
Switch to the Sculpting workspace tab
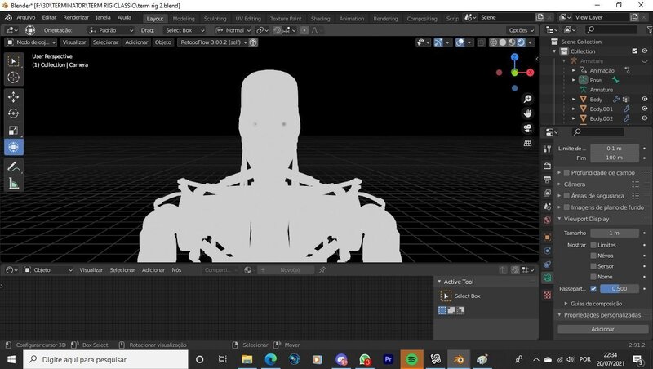(215, 18)
